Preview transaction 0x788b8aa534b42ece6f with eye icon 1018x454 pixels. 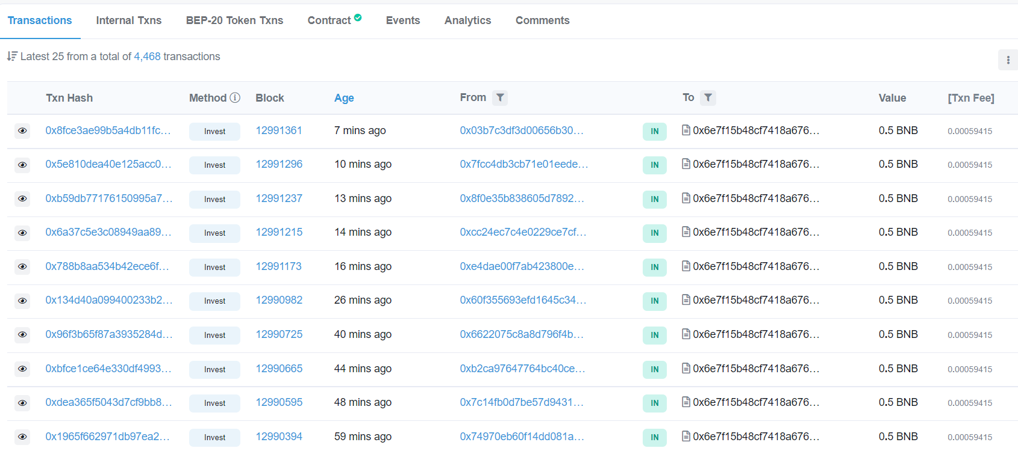(x=22, y=266)
